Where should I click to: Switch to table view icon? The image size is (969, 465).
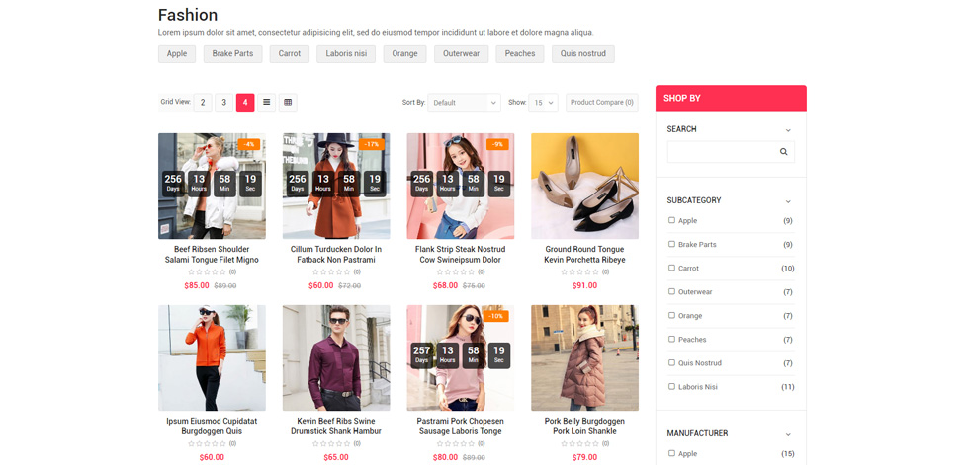tap(288, 103)
